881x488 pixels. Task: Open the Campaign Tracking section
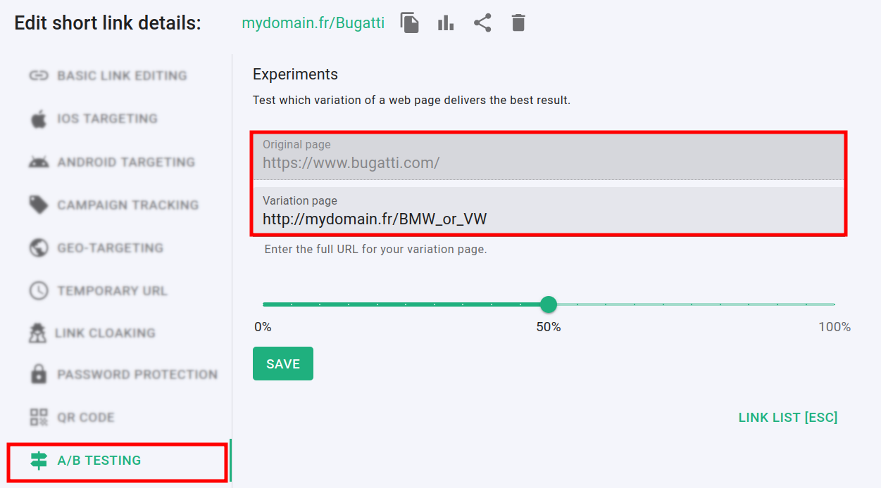[x=127, y=205]
